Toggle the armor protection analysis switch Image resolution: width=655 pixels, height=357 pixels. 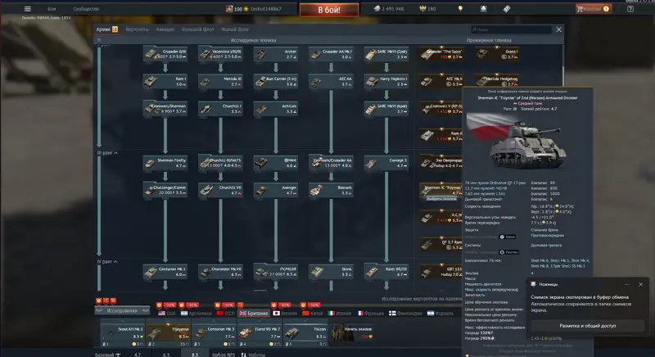point(508,237)
